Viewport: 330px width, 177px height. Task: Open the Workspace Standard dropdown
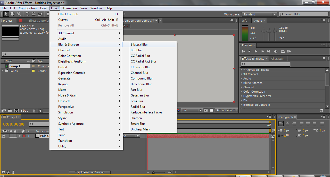tap(259, 14)
